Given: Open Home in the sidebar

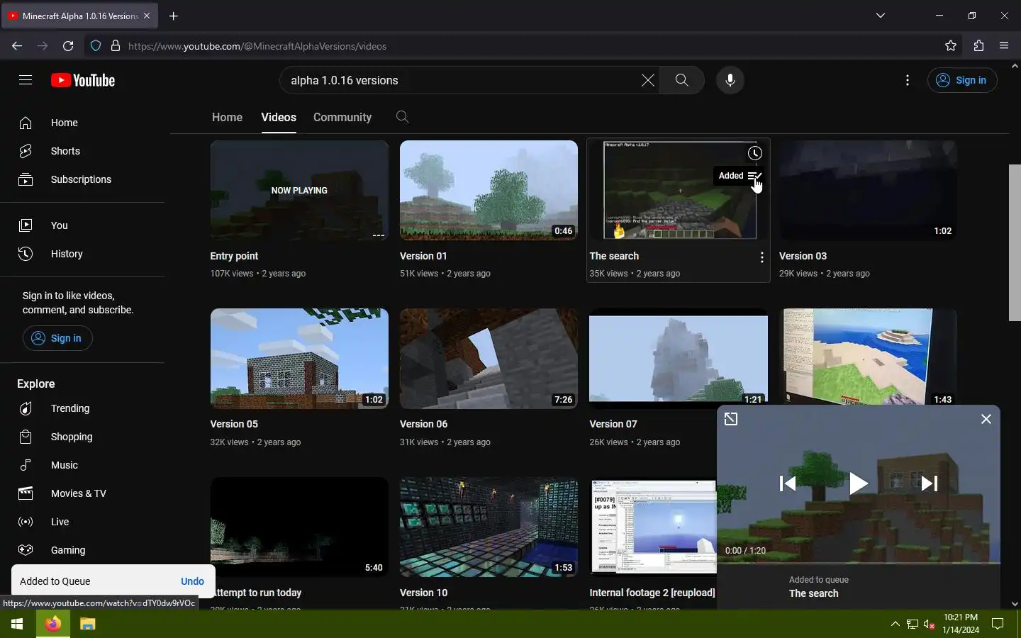Looking at the screenshot, I should tap(82, 123).
